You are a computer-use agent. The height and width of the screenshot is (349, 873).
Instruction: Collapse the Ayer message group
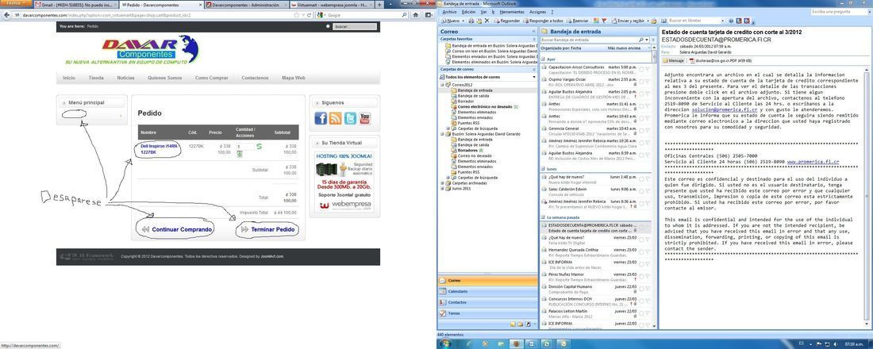pyautogui.click(x=544, y=59)
